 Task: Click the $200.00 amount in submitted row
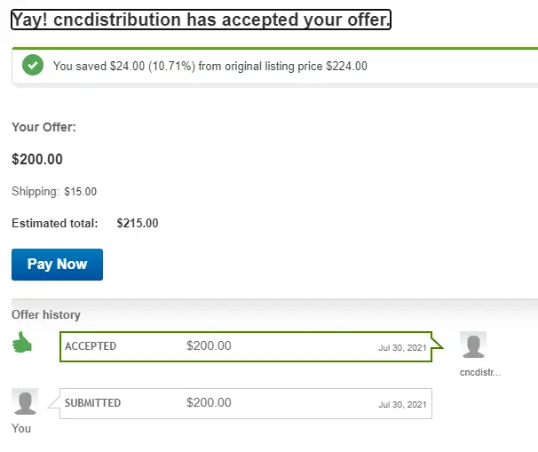click(209, 402)
